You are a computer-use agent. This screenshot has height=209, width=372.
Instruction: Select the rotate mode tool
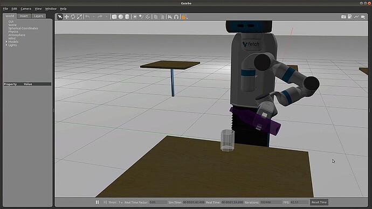(73, 17)
